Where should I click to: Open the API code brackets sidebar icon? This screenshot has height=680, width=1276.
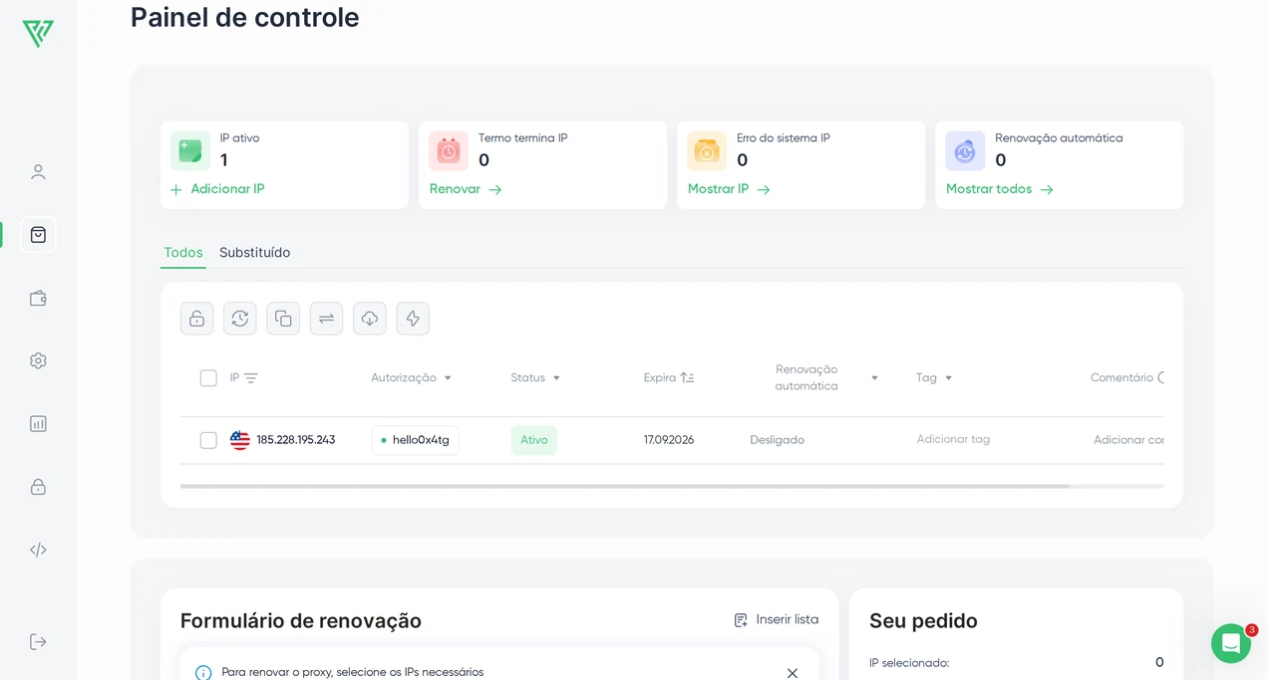(38, 550)
